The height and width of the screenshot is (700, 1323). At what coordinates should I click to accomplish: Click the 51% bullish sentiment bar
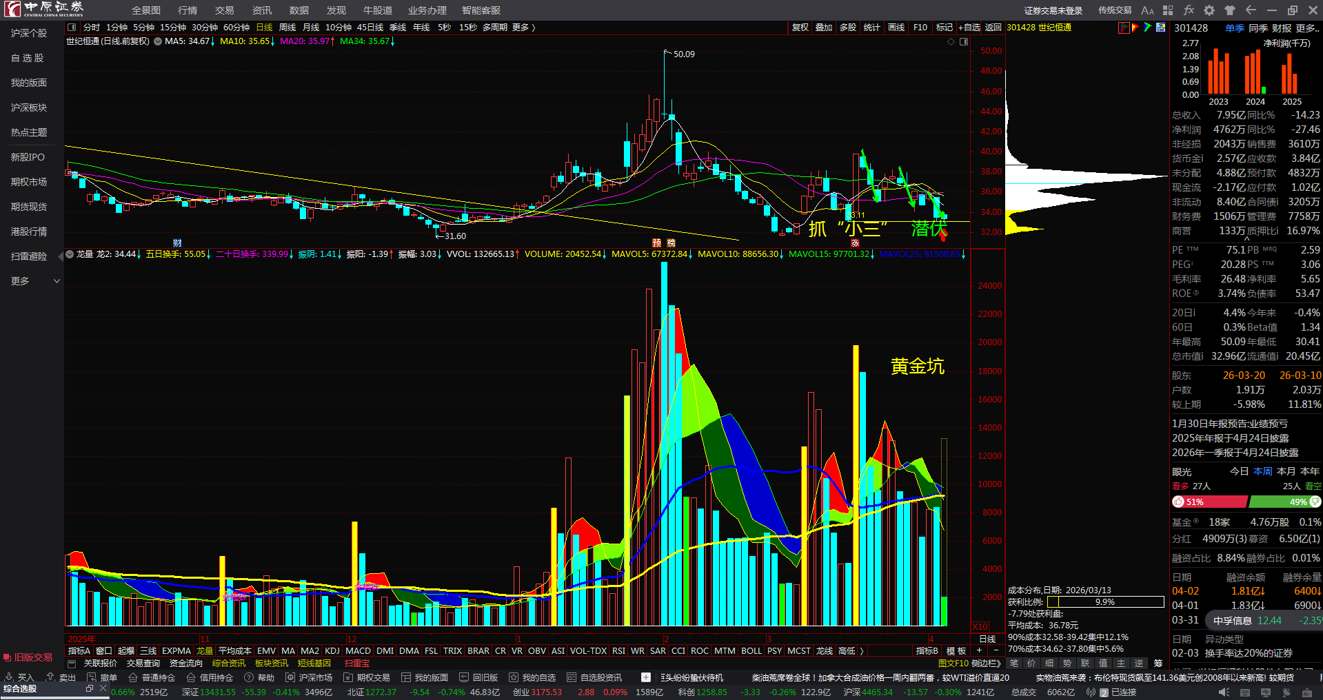1209,502
